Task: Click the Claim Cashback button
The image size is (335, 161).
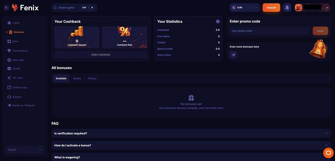Action: (x=101, y=55)
